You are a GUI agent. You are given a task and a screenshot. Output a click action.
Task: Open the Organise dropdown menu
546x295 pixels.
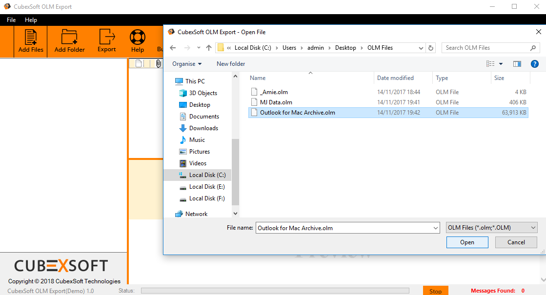click(x=187, y=64)
